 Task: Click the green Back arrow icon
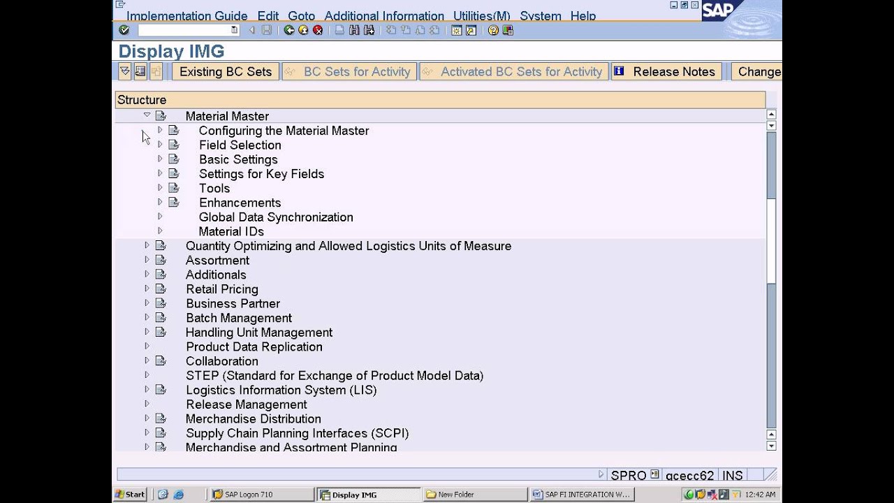(x=289, y=30)
